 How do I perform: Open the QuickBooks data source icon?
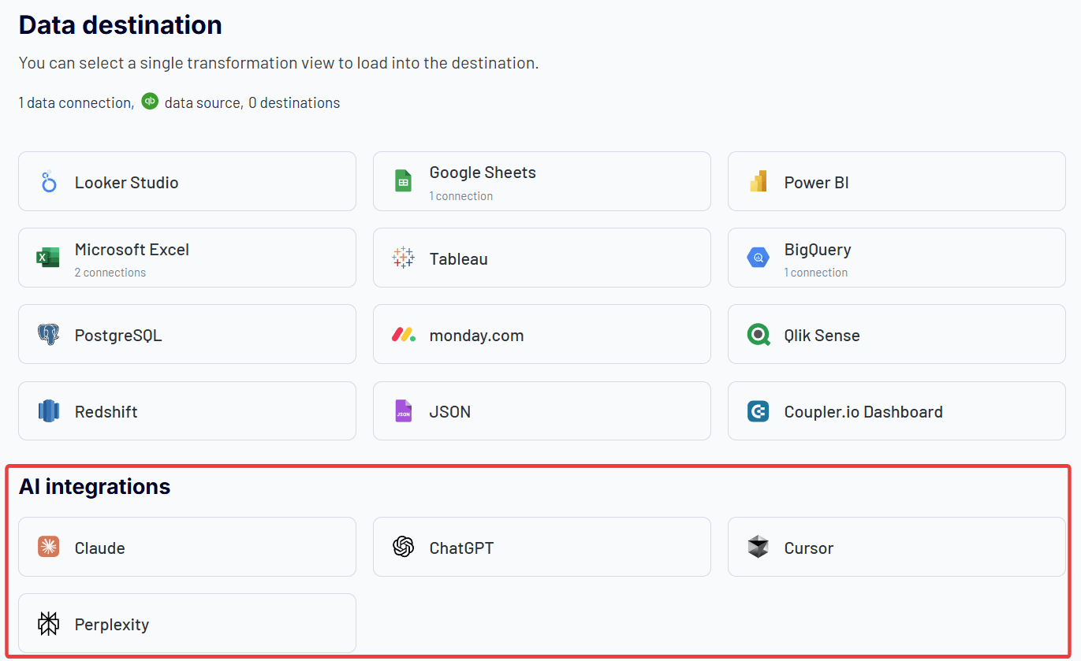coord(150,102)
